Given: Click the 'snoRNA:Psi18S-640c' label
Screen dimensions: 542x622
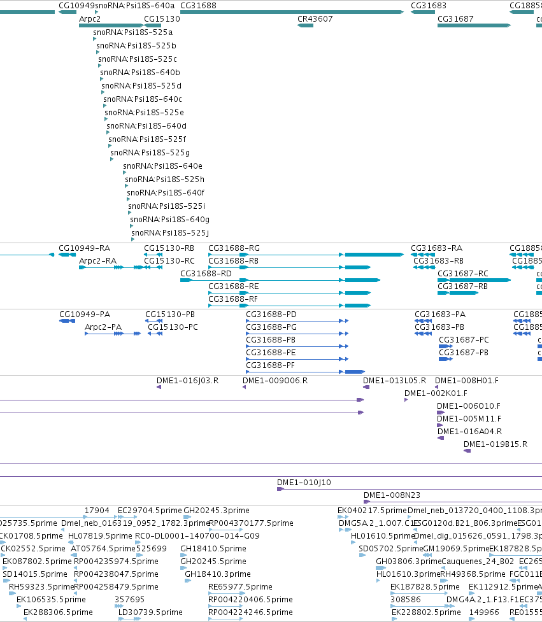Looking at the screenshot, I should coord(143,99).
